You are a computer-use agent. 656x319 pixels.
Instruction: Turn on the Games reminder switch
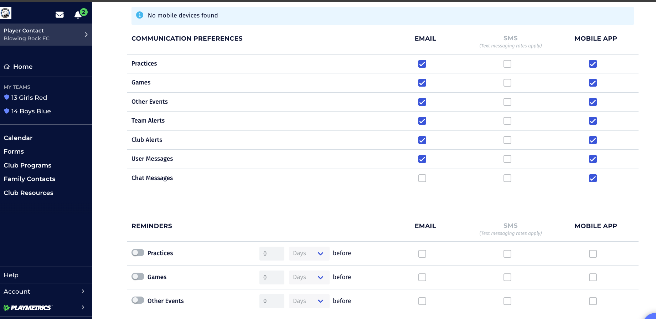tap(138, 277)
